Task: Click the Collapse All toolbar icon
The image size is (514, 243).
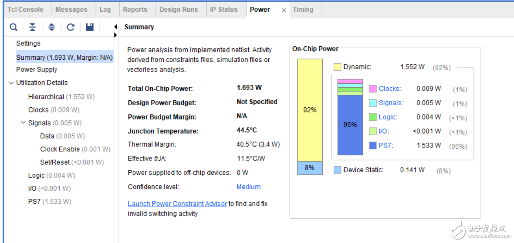Action: pos(33,27)
